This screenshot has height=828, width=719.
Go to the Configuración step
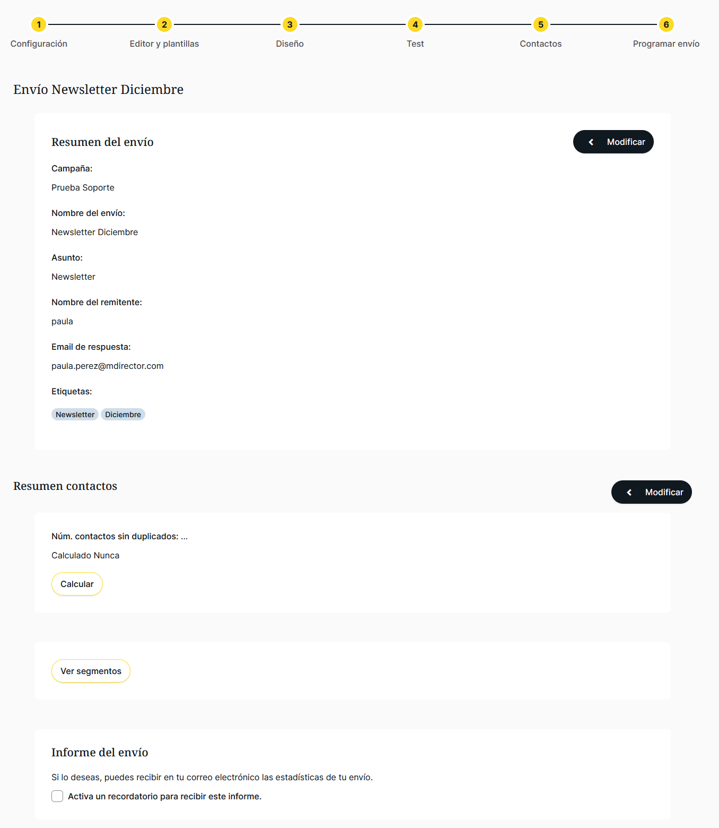(39, 44)
